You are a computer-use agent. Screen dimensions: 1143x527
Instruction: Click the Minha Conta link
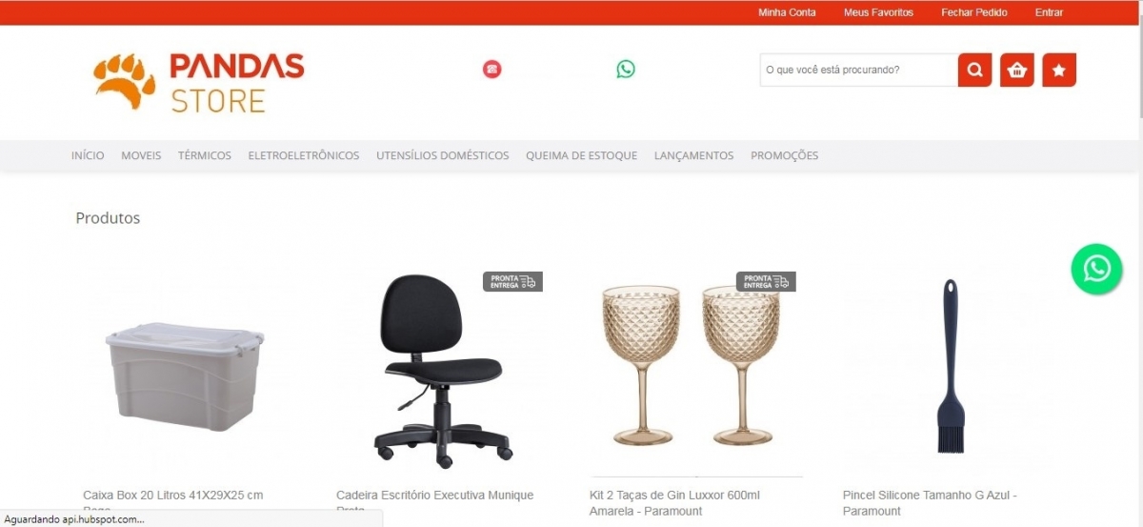click(x=787, y=12)
